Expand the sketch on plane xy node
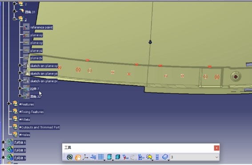This screenshot has height=165, width=252. [x=20, y=65]
